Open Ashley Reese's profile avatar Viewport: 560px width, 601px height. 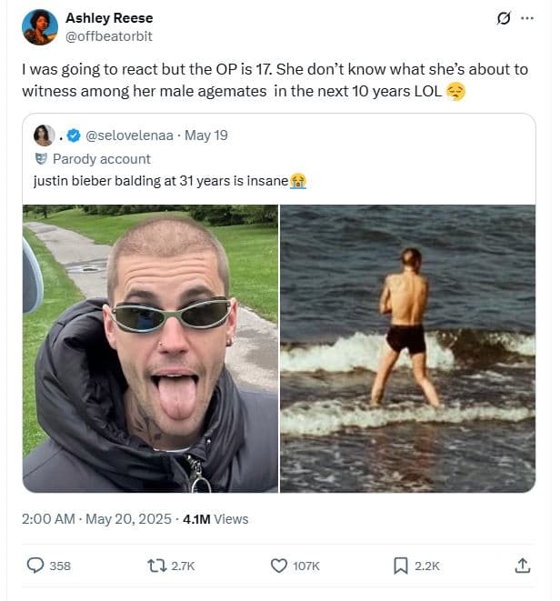(40, 27)
